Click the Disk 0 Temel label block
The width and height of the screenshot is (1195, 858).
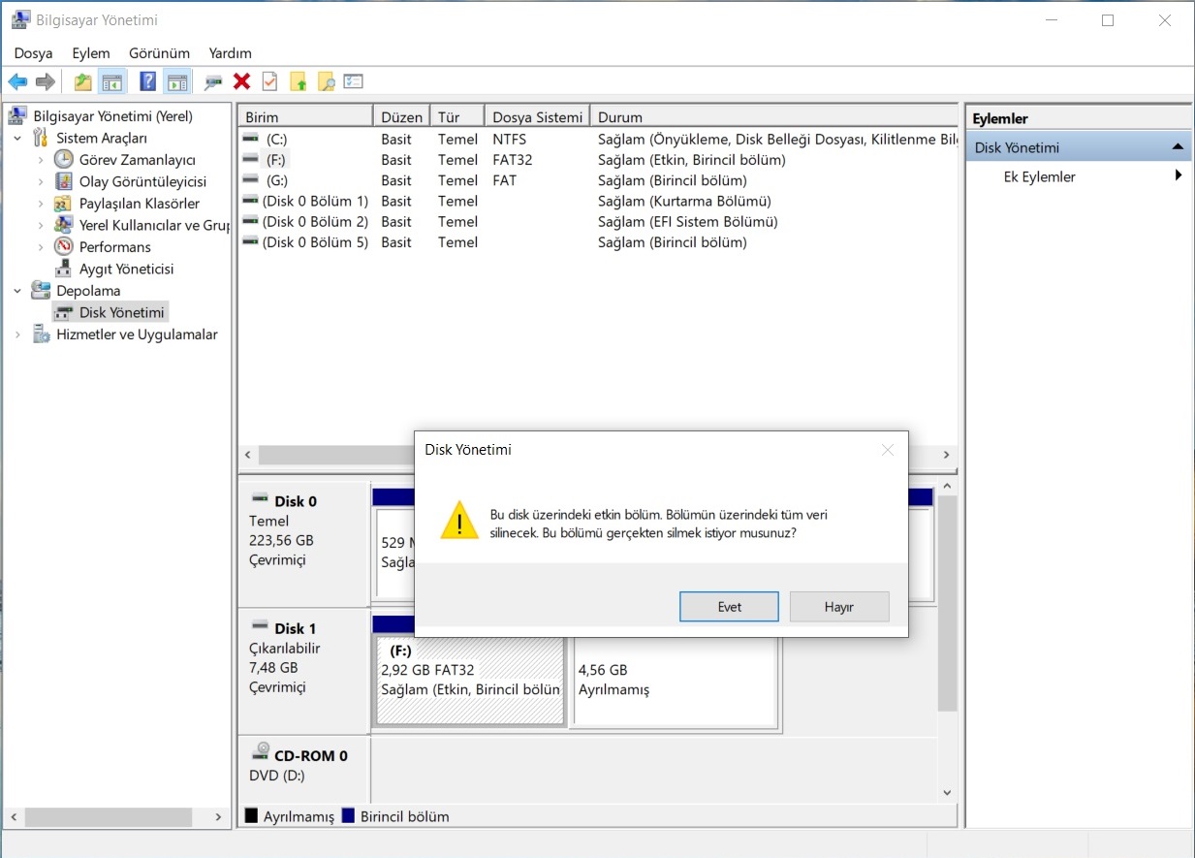(x=304, y=543)
